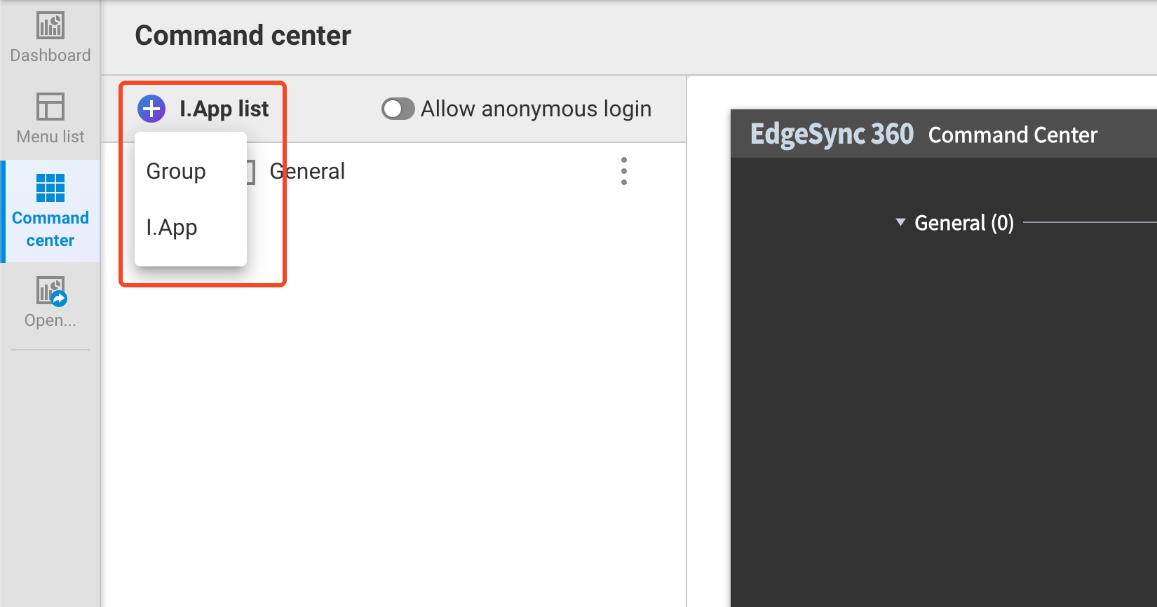
Task: Check the General group checkbox
Action: (252, 172)
